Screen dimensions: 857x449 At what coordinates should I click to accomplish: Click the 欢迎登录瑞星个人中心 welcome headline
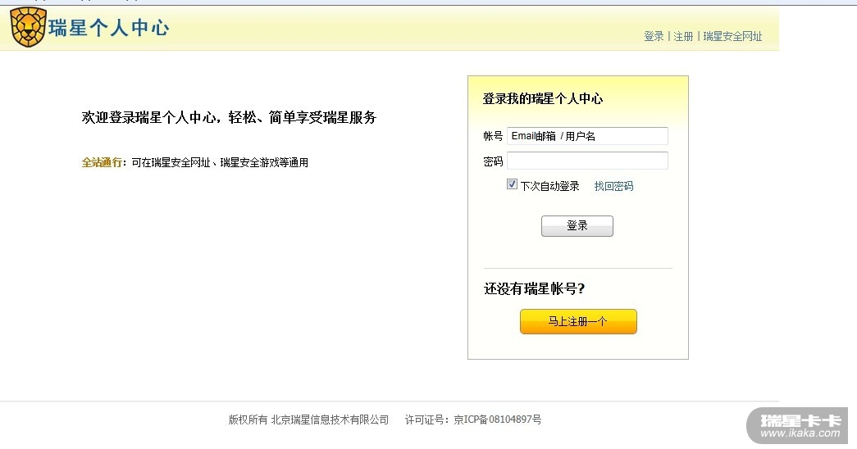pos(229,117)
